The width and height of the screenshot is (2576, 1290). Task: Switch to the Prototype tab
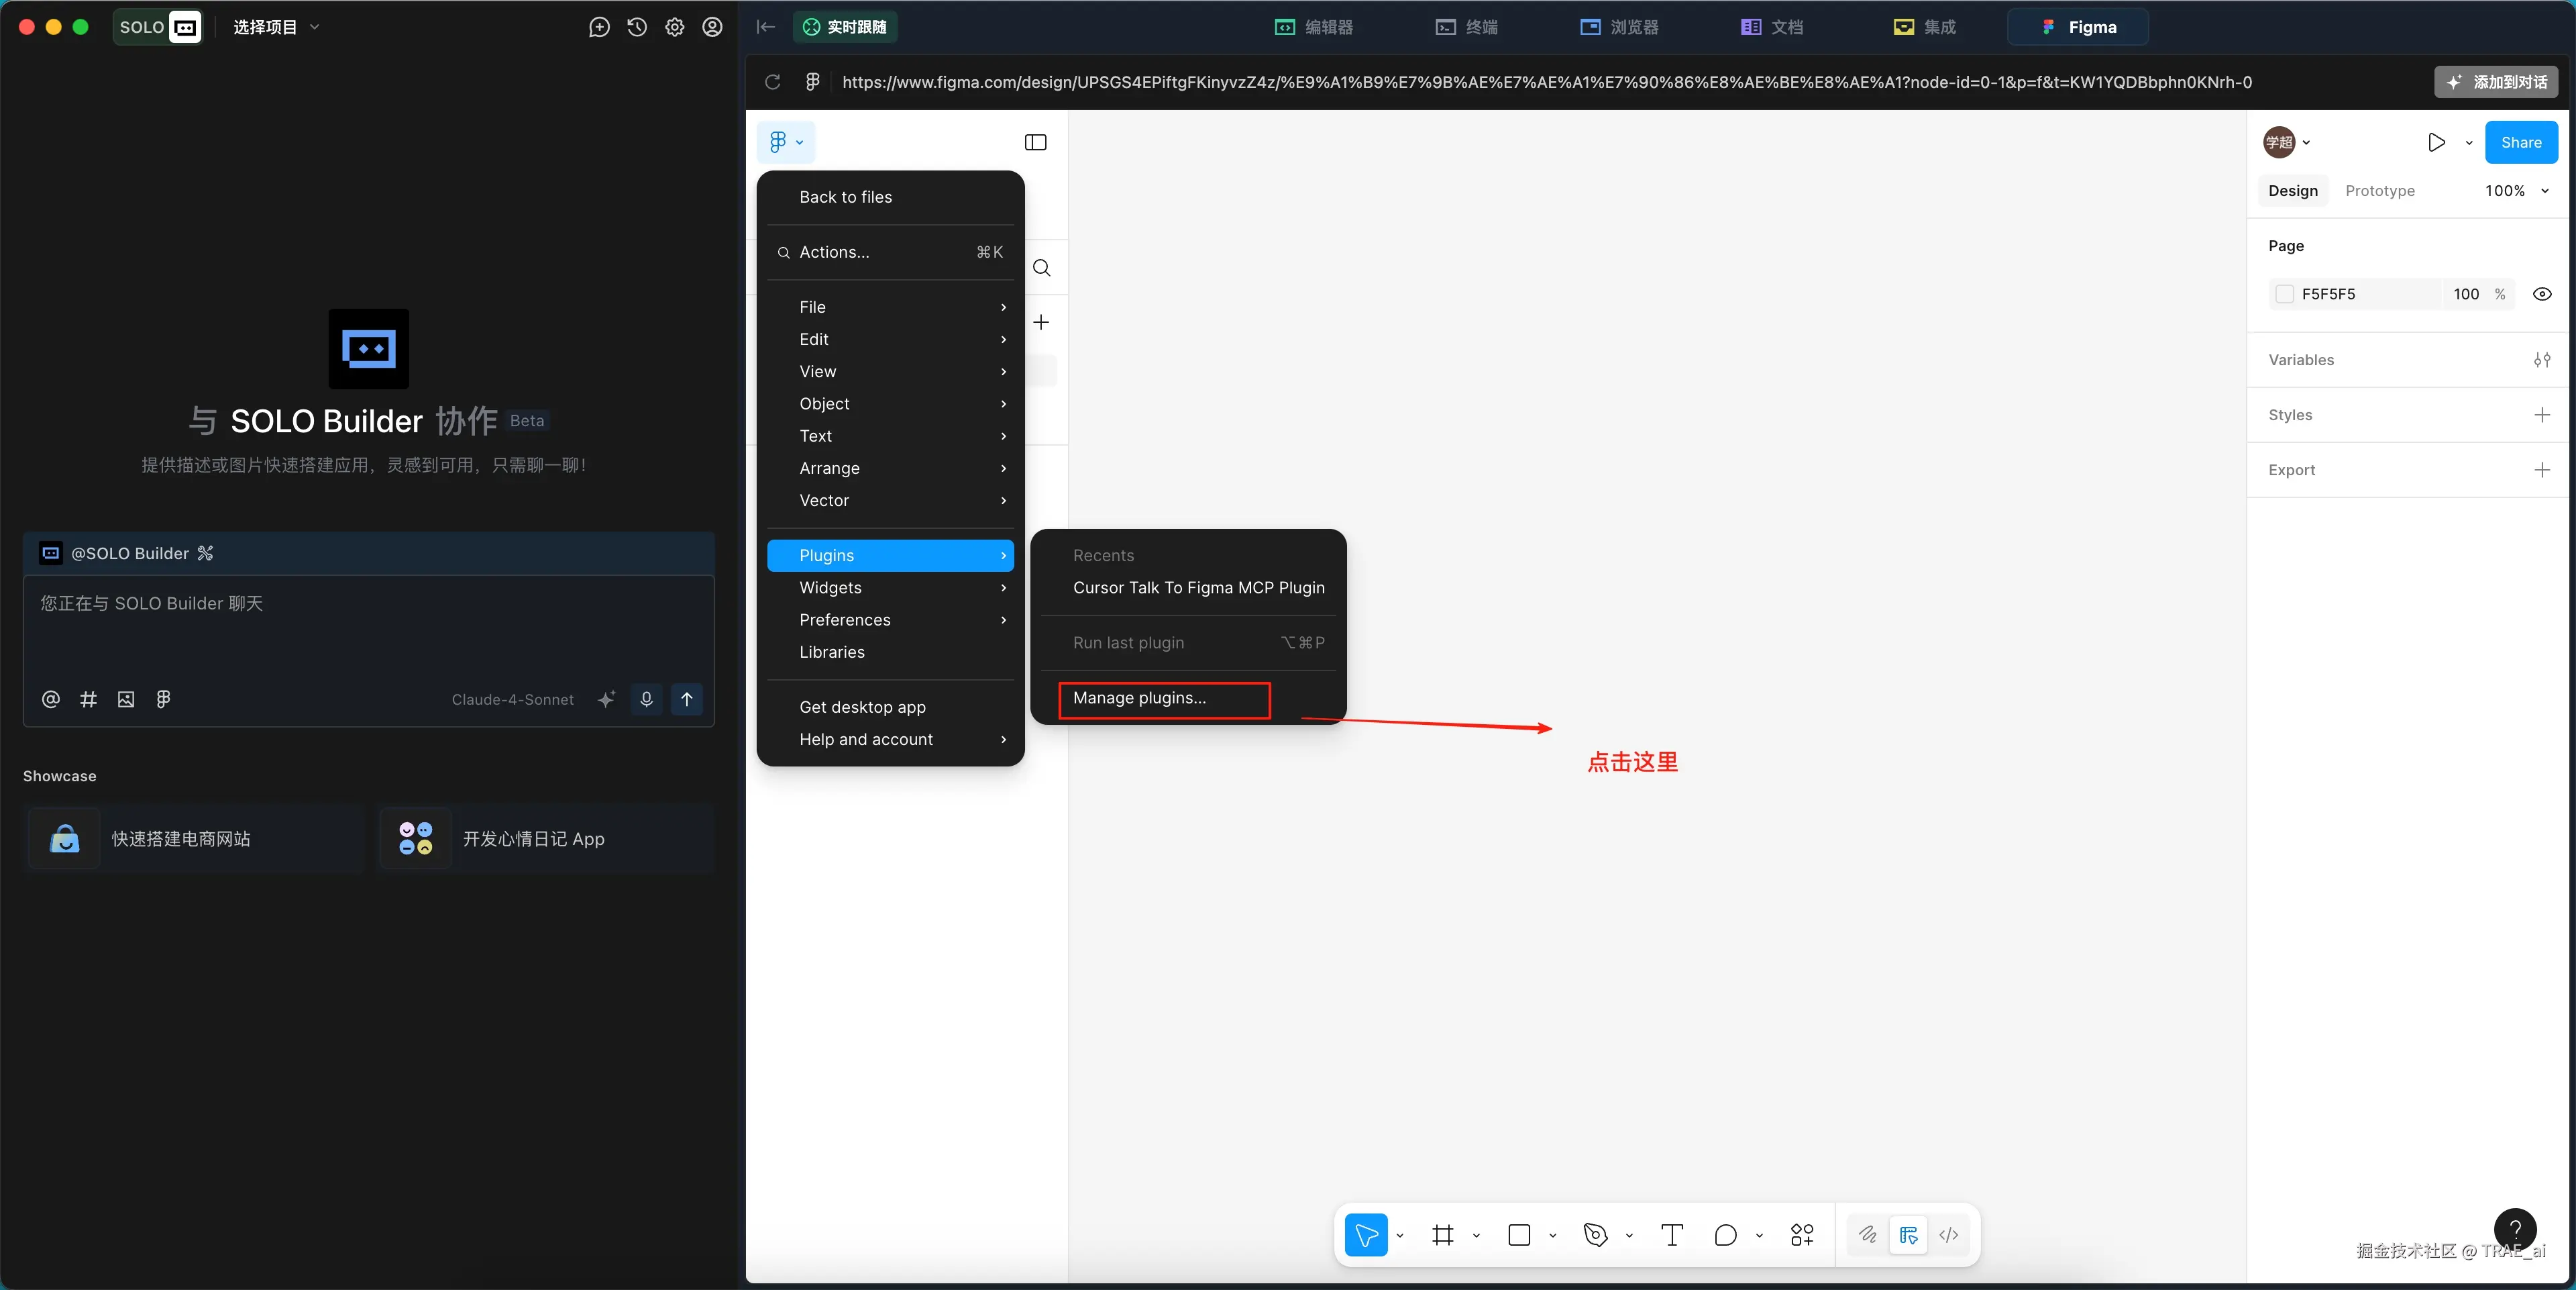pyautogui.click(x=2379, y=191)
